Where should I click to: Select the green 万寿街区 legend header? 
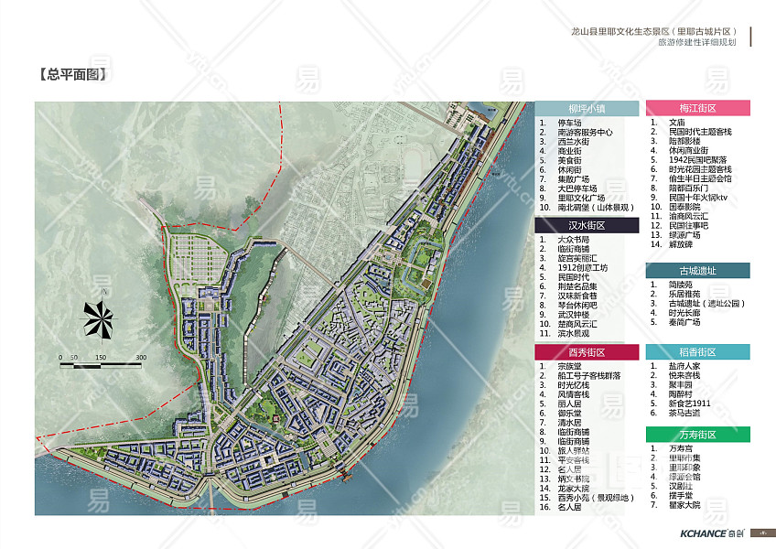coord(698,435)
